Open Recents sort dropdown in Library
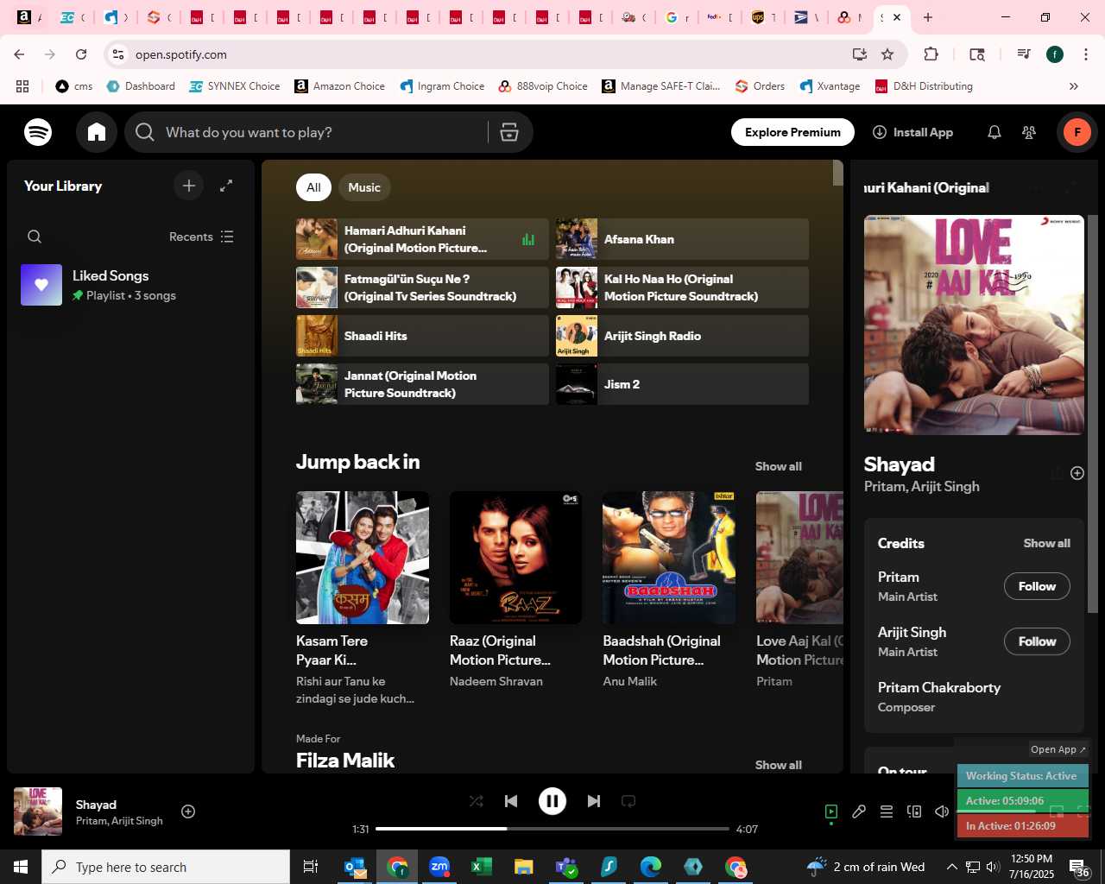Viewport: 1105px width, 884px height. (201, 237)
